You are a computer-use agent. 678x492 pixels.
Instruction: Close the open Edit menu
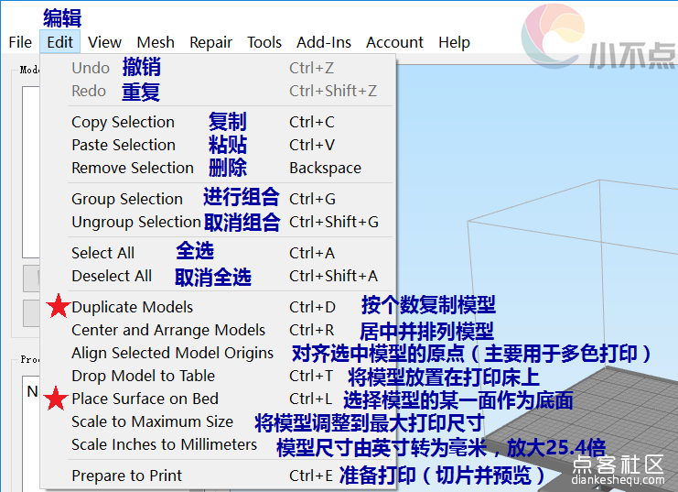click(x=60, y=42)
